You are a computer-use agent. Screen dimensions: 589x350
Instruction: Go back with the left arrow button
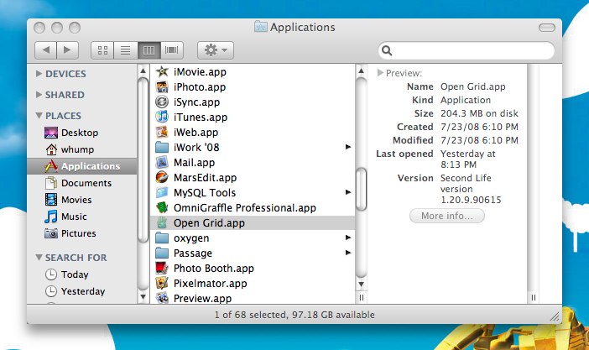pos(46,50)
